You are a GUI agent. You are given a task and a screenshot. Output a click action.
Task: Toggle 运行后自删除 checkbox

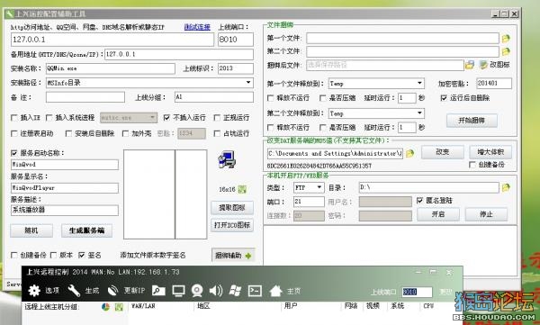coord(444,98)
